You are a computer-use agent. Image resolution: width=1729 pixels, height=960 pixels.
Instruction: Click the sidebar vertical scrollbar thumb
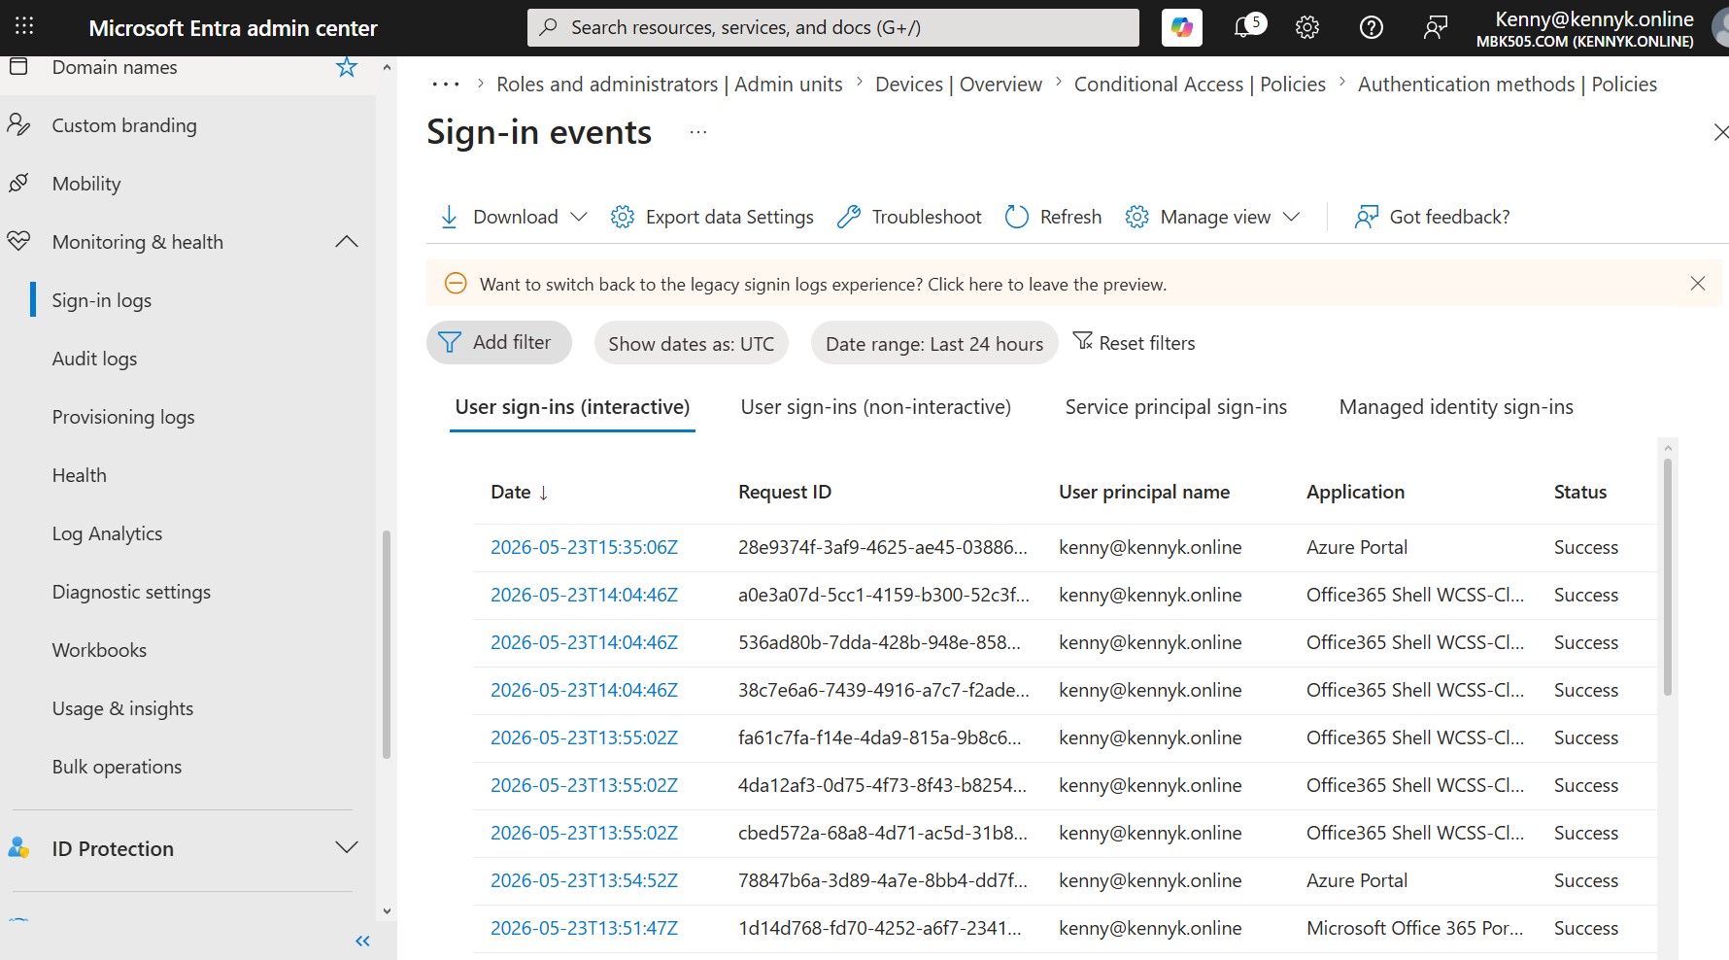(x=387, y=644)
